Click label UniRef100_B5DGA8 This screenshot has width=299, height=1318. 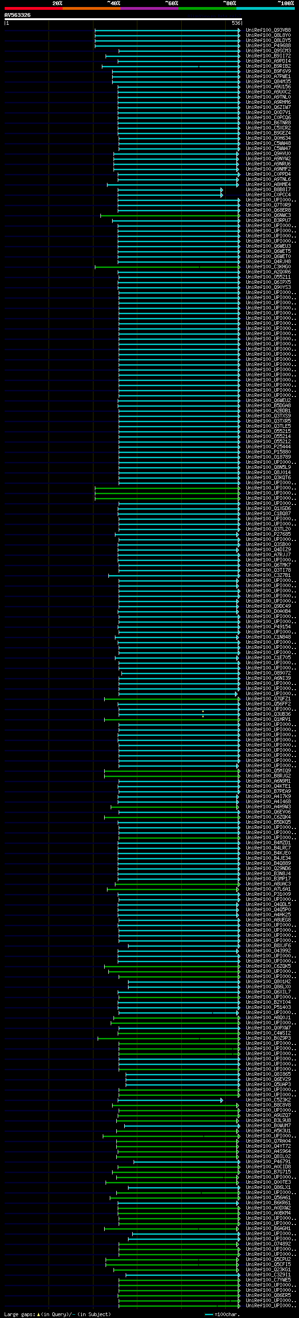pos(268,405)
